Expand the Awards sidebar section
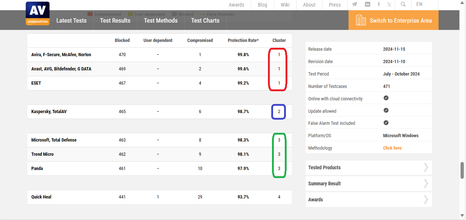This screenshot has width=466, height=220. (369, 200)
